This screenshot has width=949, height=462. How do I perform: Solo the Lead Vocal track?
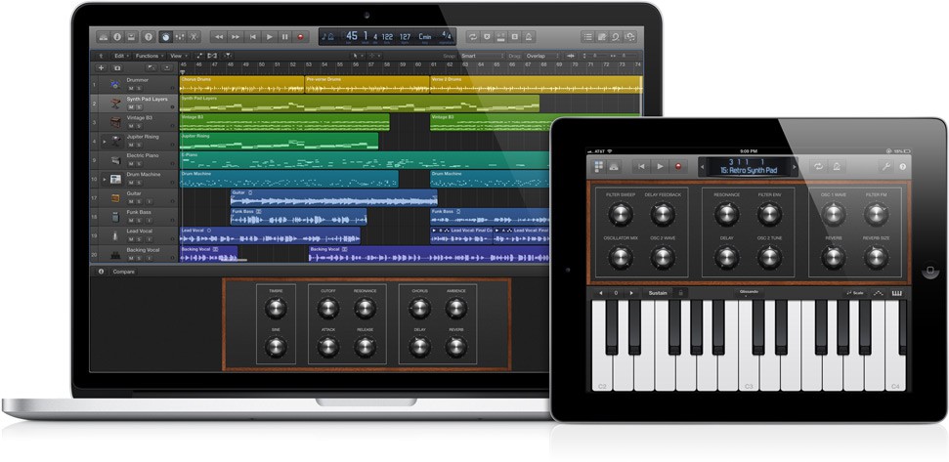139,239
